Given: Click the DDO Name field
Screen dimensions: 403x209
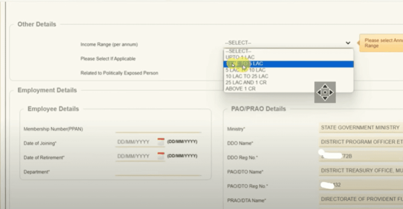Looking at the screenshot, I should [360, 142].
